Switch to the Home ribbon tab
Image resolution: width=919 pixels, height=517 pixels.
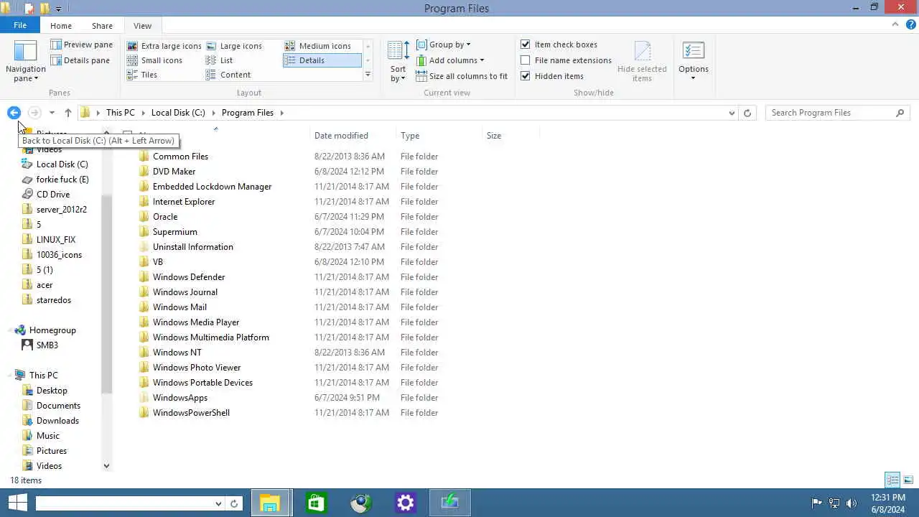(61, 25)
